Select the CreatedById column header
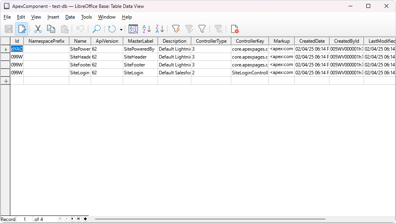This screenshot has height=223, width=396. (x=346, y=41)
